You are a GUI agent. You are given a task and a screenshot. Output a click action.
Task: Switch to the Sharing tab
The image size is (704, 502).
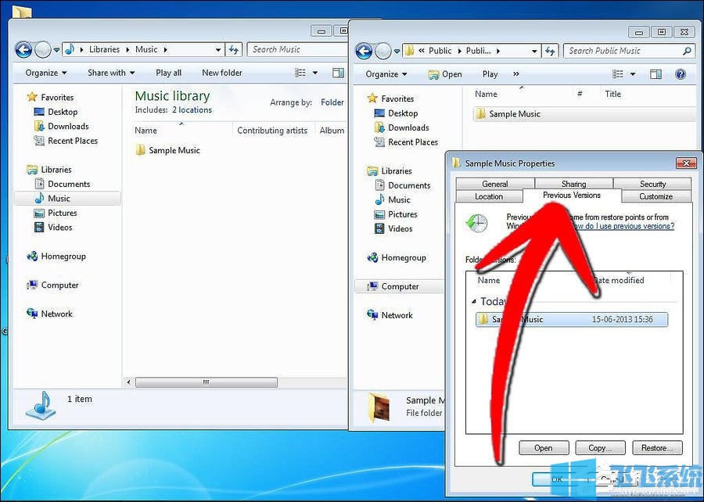[573, 183]
